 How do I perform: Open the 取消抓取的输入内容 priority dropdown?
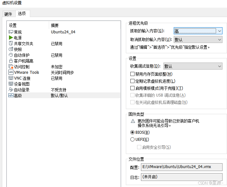point(198,39)
